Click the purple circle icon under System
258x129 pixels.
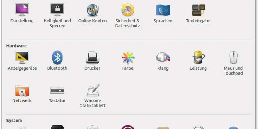127,127
